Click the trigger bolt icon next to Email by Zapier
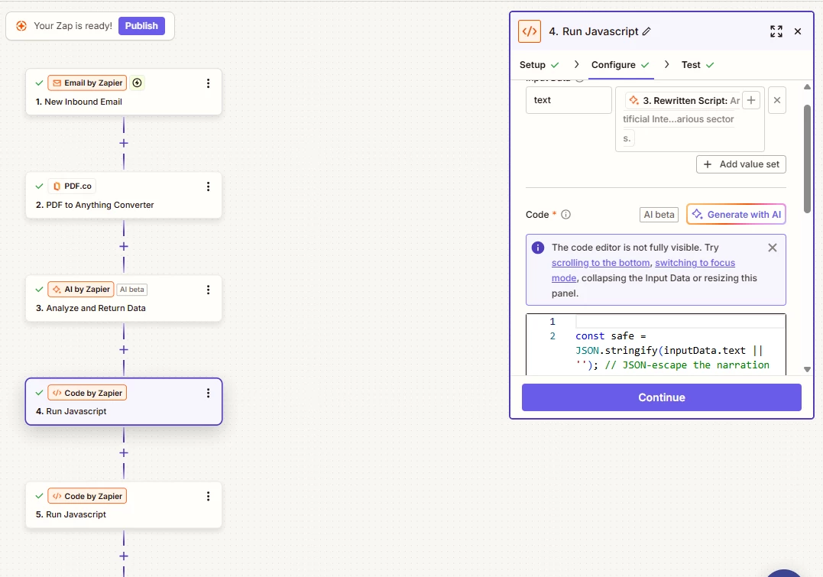This screenshot has height=577, width=823. tap(137, 83)
